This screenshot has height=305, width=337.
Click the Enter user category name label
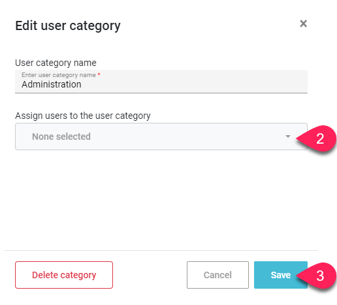[x=59, y=75]
